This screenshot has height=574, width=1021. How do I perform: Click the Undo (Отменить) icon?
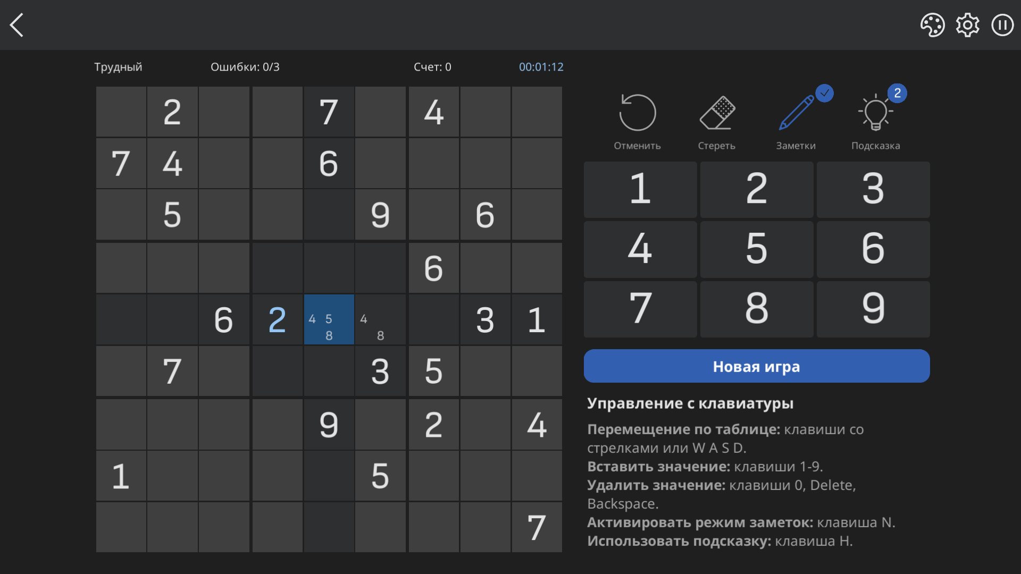pos(637,113)
